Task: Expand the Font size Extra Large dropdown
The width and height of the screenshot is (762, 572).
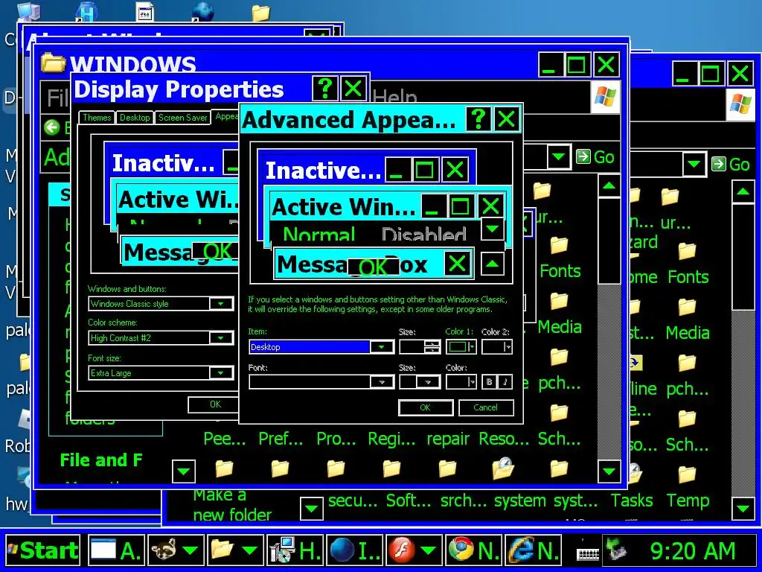Action: click(x=220, y=372)
